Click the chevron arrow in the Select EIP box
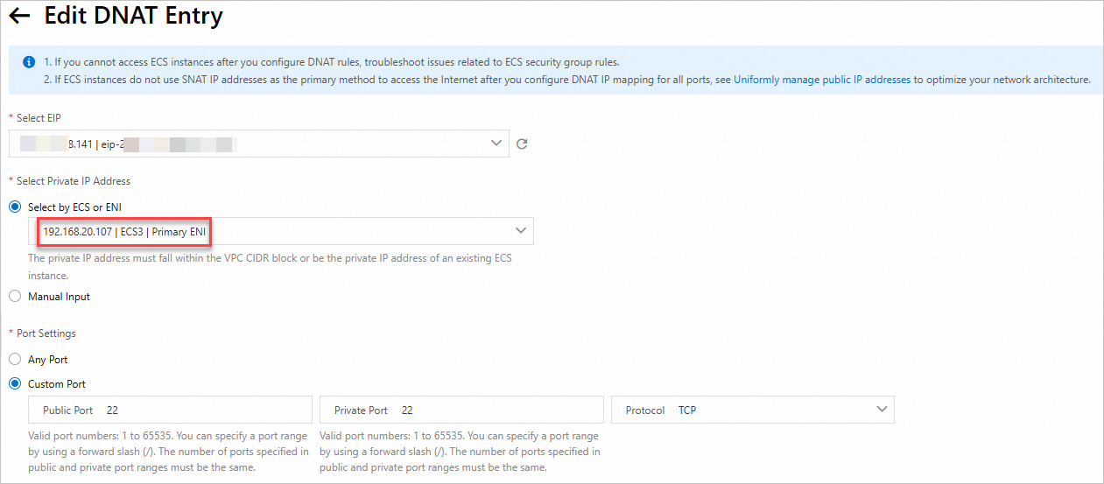The height and width of the screenshot is (484, 1104). [x=496, y=143]
